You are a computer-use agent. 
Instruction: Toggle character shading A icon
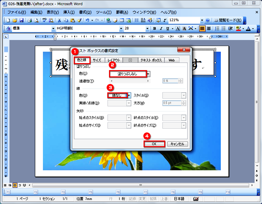[184, 29]
